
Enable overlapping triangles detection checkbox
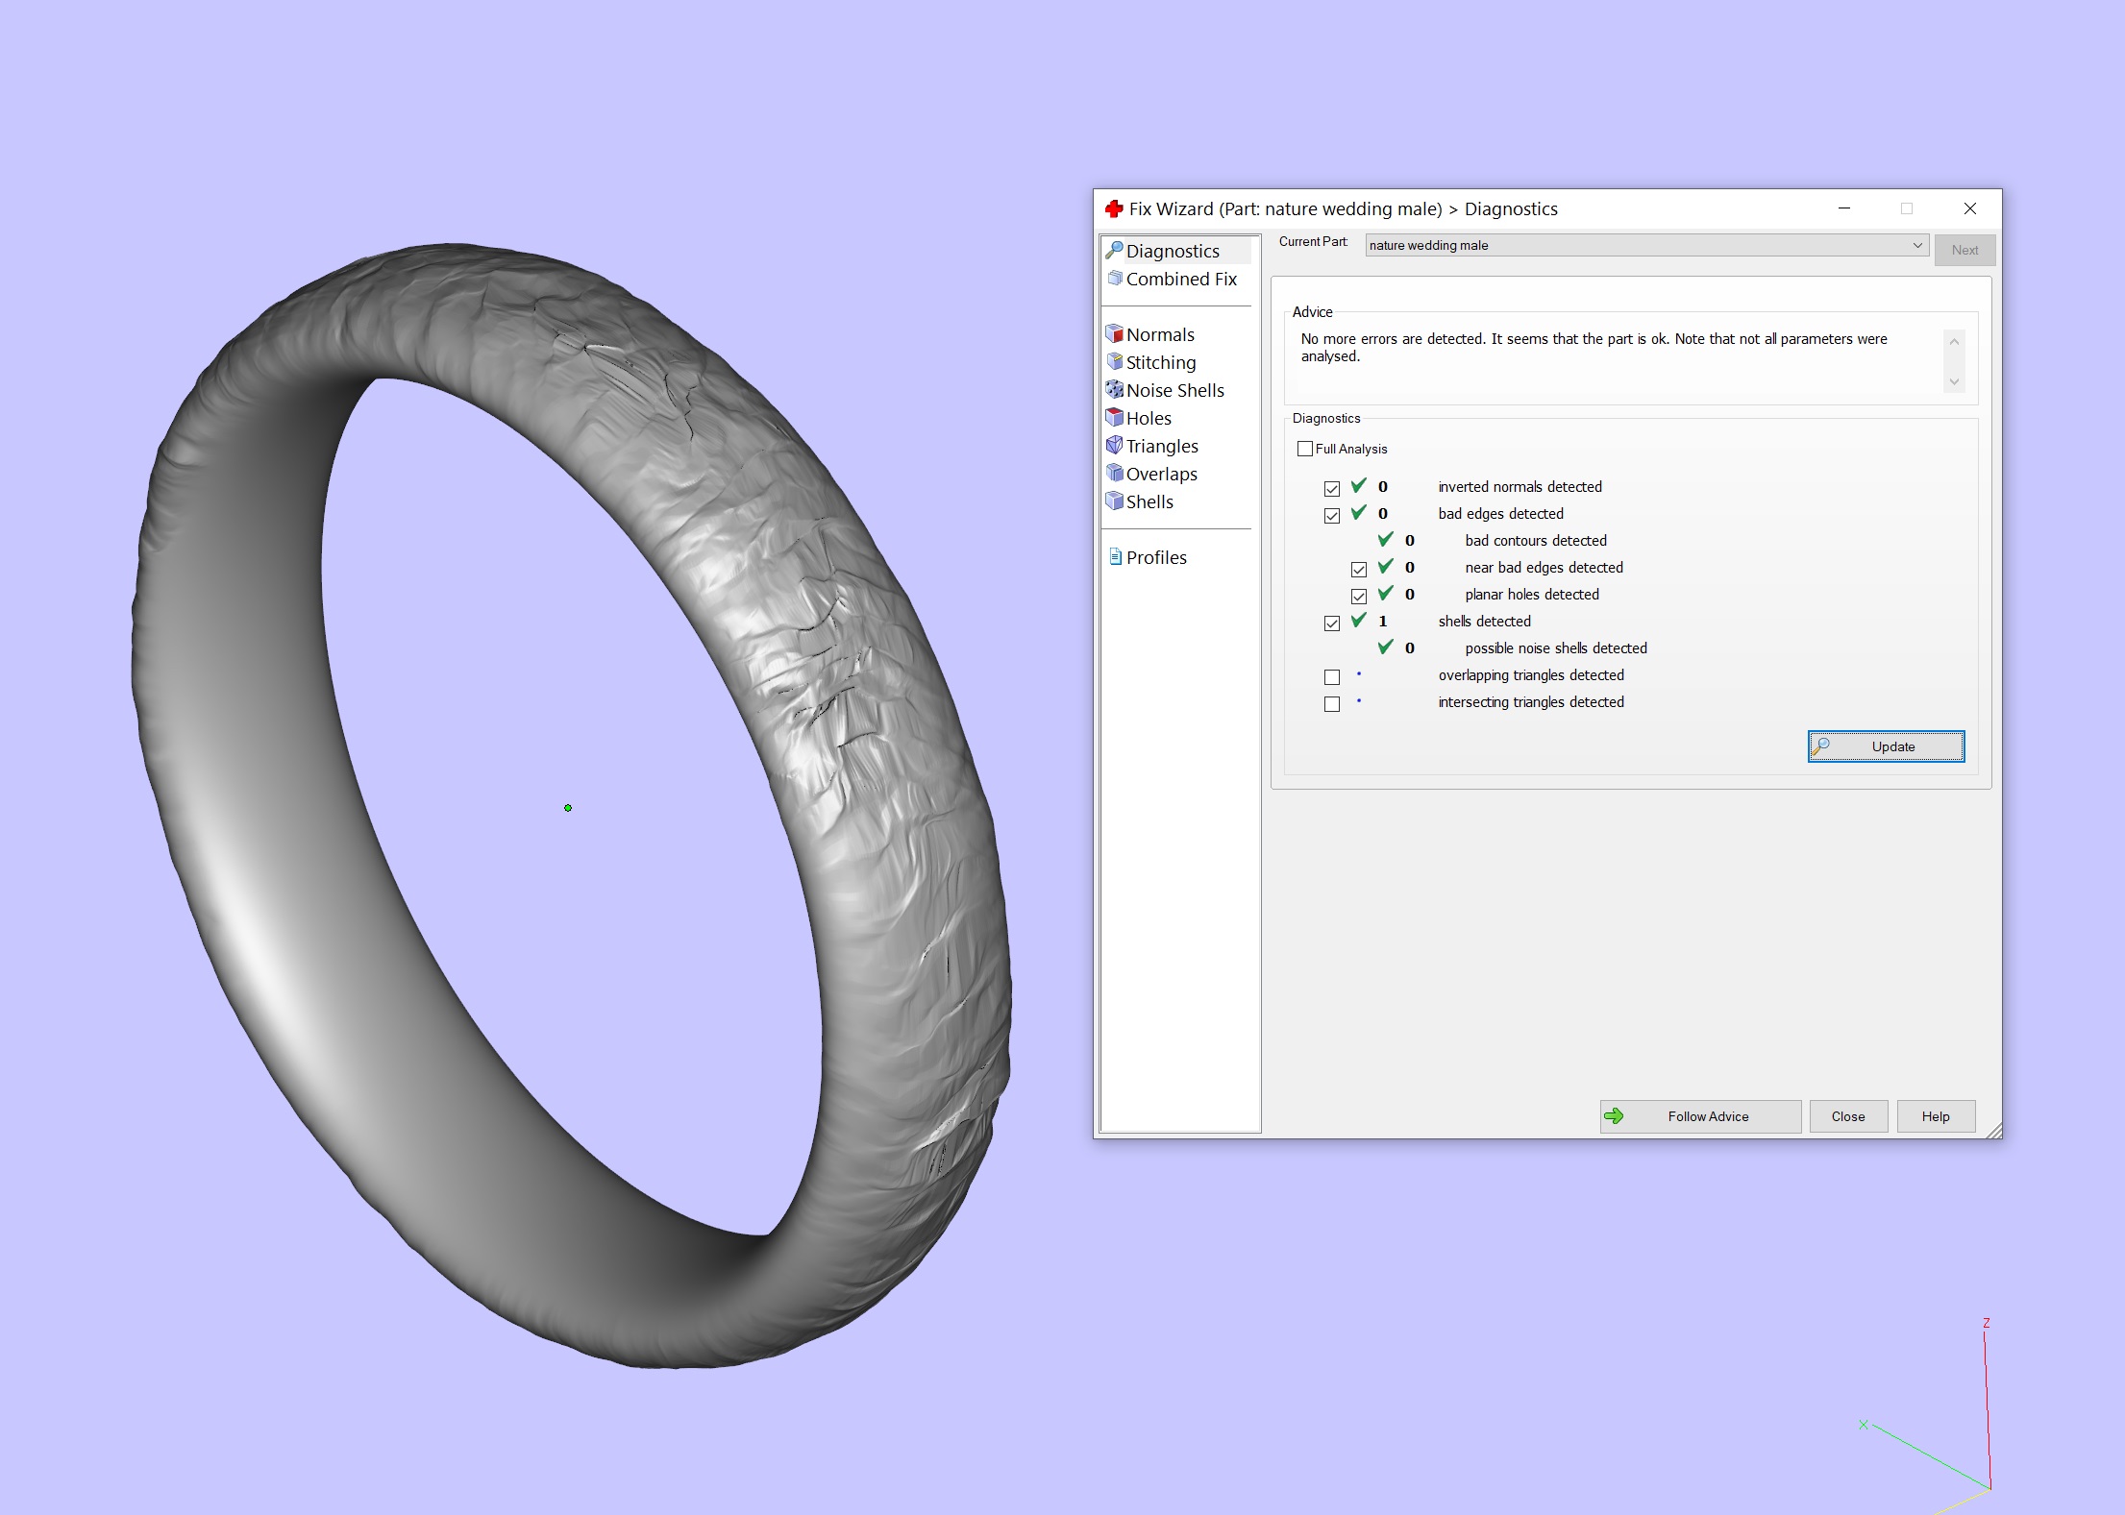tap(1332, 677)
